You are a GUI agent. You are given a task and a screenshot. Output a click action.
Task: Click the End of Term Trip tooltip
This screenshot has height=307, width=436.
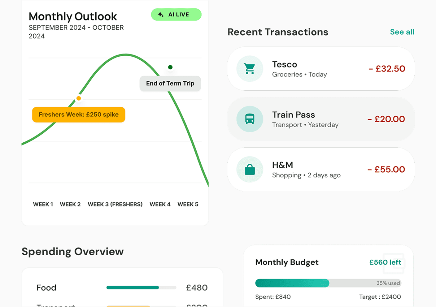click(170, 84)
